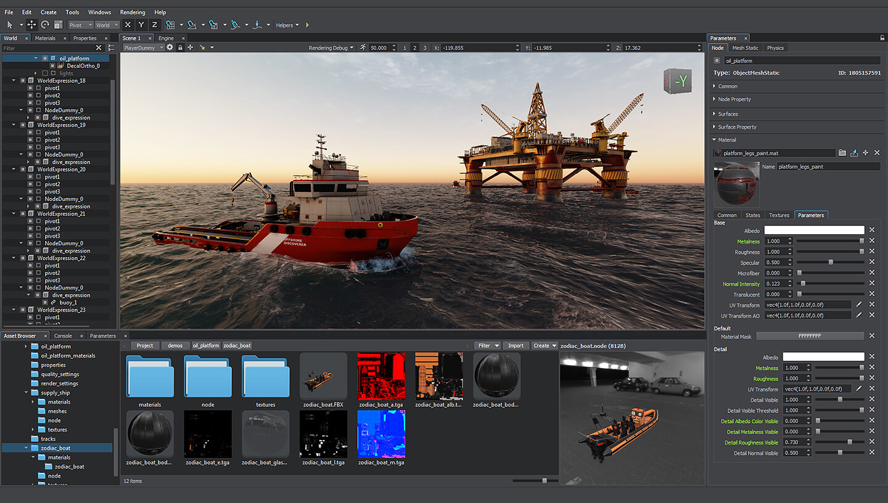Switch to the Mesh Static tab
This screenshot has width=888, height=503.
pos(745,47)
